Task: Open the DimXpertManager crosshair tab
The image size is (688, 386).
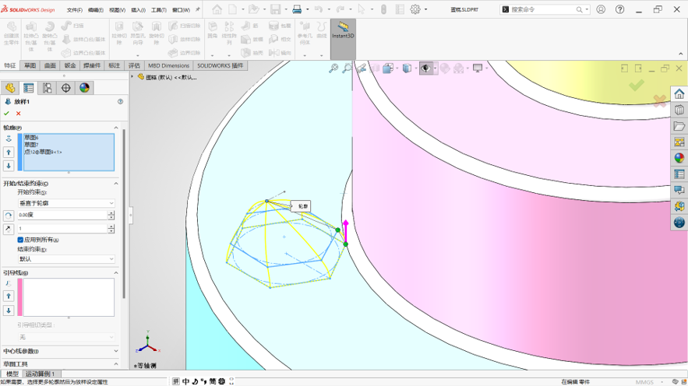Action: [65, 88]
